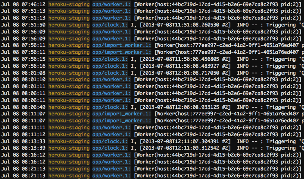Click log text 2013-07-08T11:56:08.483927
Image resolution: width=304 pixels, height=179 pixels.
(181, 66)
